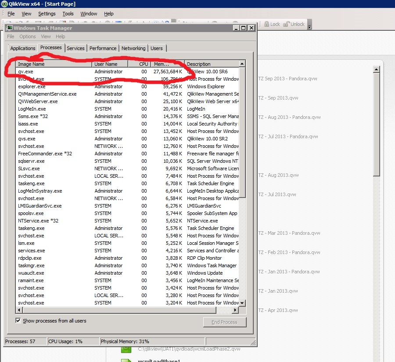Image resolution: width=395 pixels, height=362 pixels.
Task: Select the QVWebServer.exe process
Action: [127, 101]
